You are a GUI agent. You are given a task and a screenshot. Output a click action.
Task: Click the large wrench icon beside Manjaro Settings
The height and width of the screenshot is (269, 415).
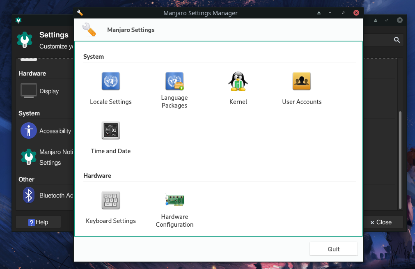pos(89,30)
